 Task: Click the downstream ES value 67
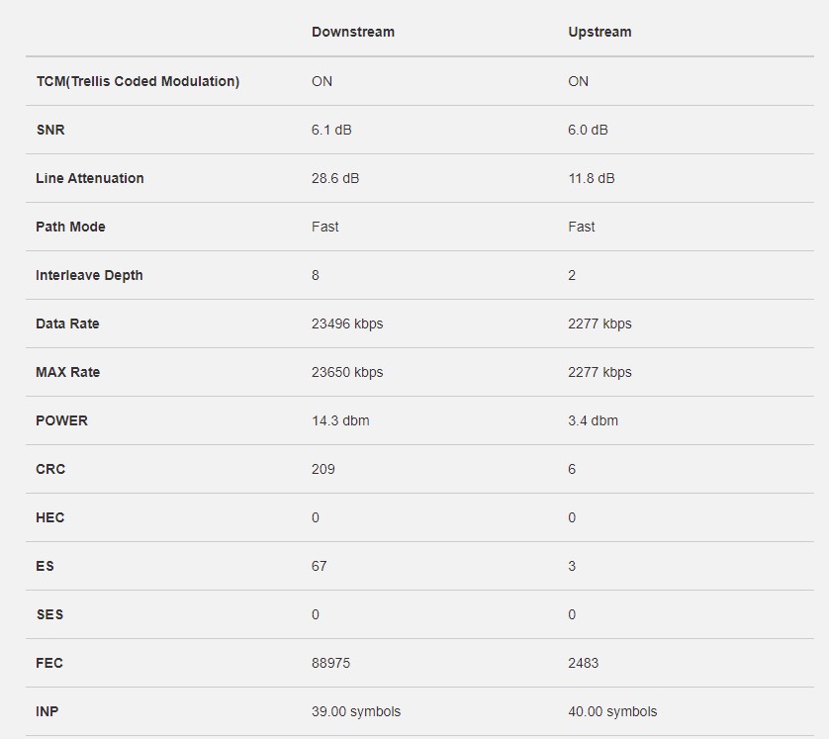coord(319,566)
